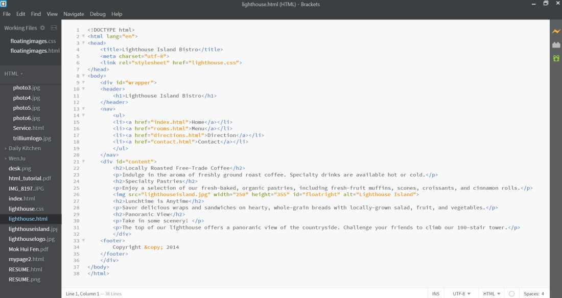
Task: Open the UTF-8 encoding dropdown
Action: point(459,293)
